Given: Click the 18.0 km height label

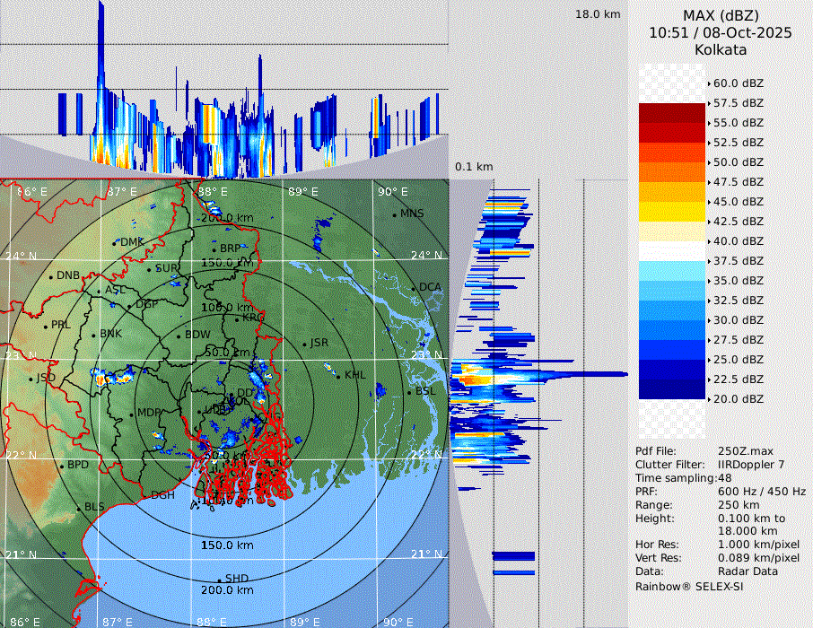Looking at the screenshot, I should coord(598,14).
